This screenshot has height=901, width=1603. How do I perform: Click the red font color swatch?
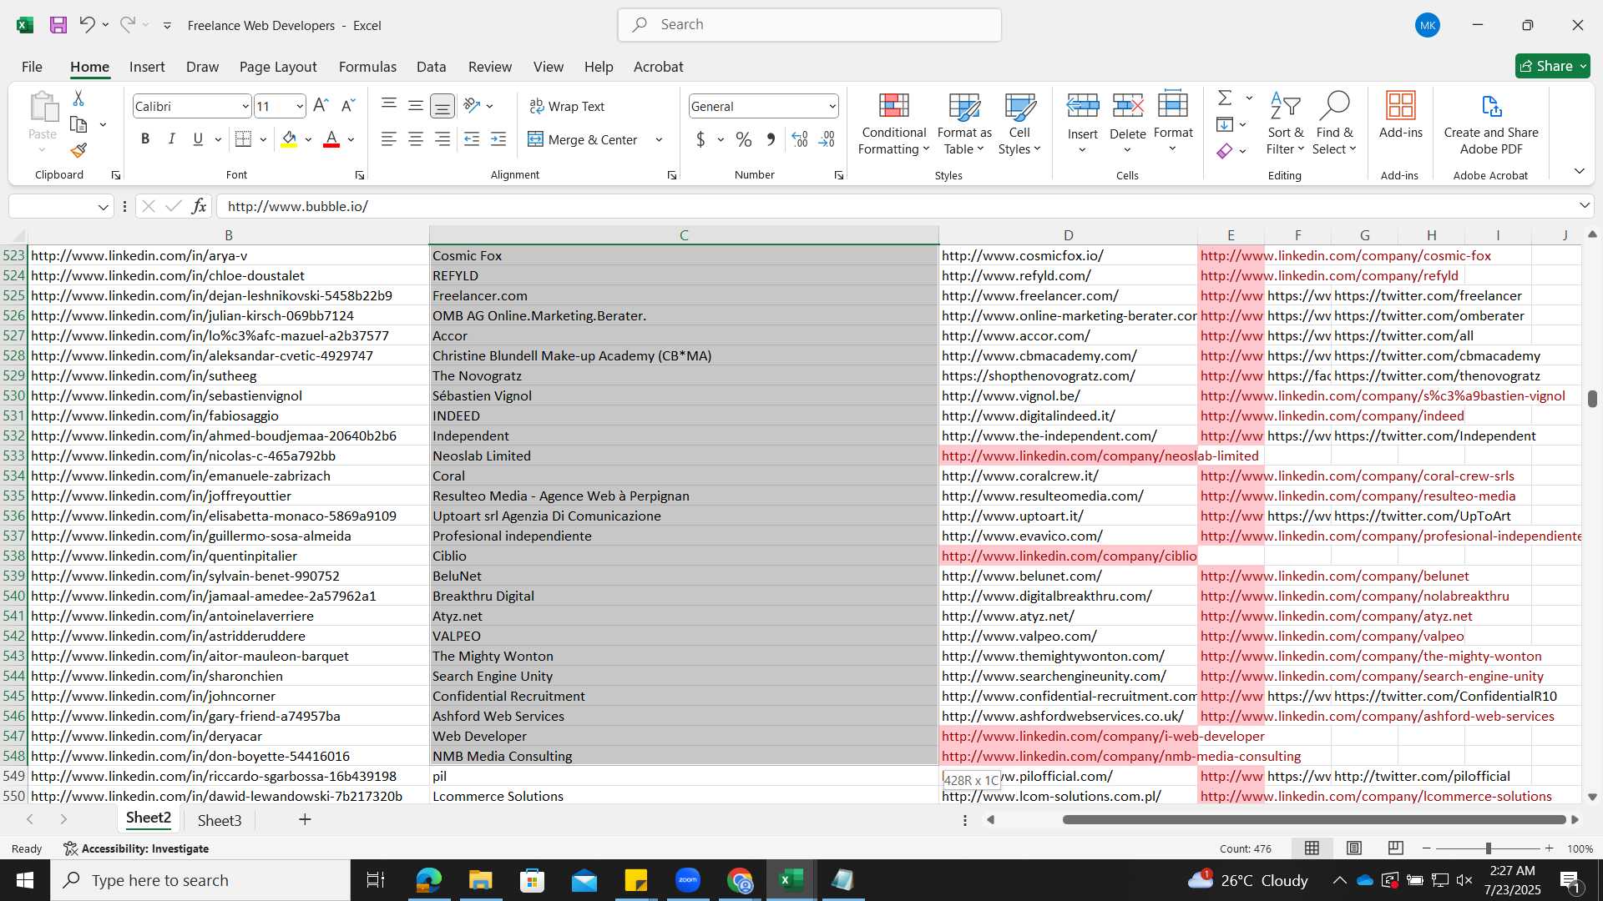tap(331, 139)
